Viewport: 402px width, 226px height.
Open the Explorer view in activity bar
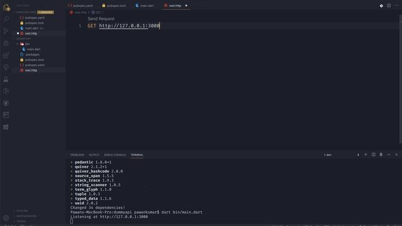pyautogui.click(x=6, y=8)
